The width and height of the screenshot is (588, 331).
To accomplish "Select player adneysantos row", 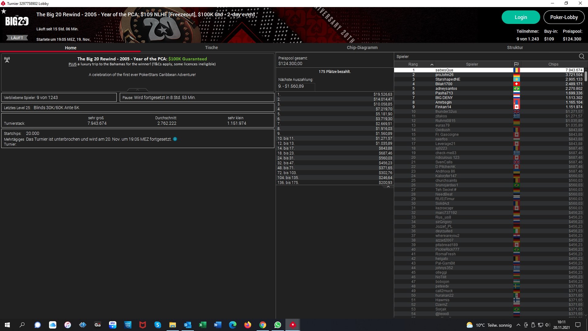I will pos(489,89).
